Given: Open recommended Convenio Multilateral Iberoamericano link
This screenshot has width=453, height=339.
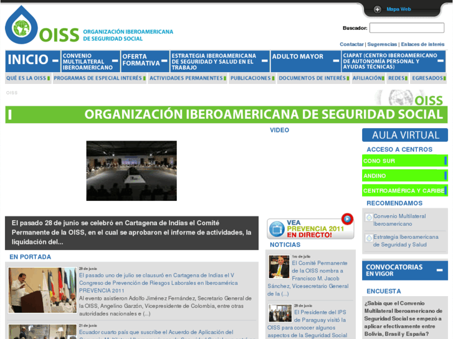Looking at the screenshot, I should coord(399,220).
